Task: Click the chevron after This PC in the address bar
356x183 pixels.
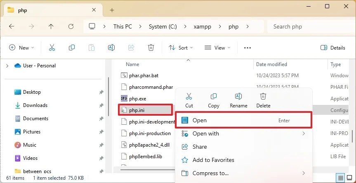Action: click(140, 26)
